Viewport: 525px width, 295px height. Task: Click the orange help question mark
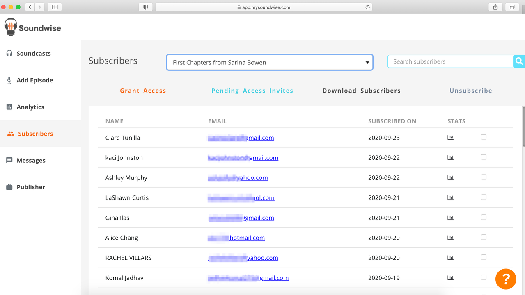(x=505, y=279)
